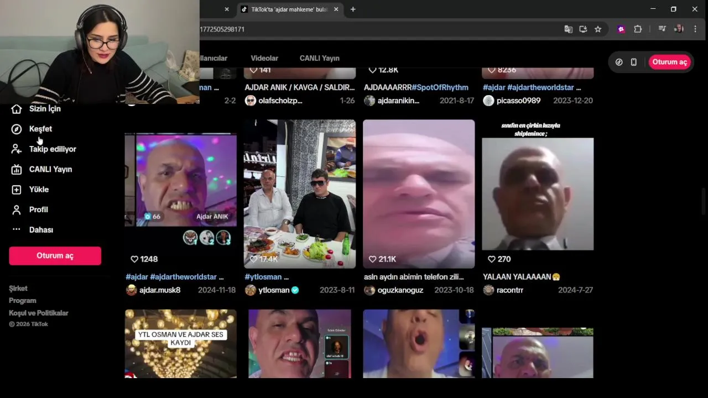Image resolution: width=708 pixels, height=398 pixels.
Task: Click the heart icon showing 21.1K likes
Action: coord(373,259)
